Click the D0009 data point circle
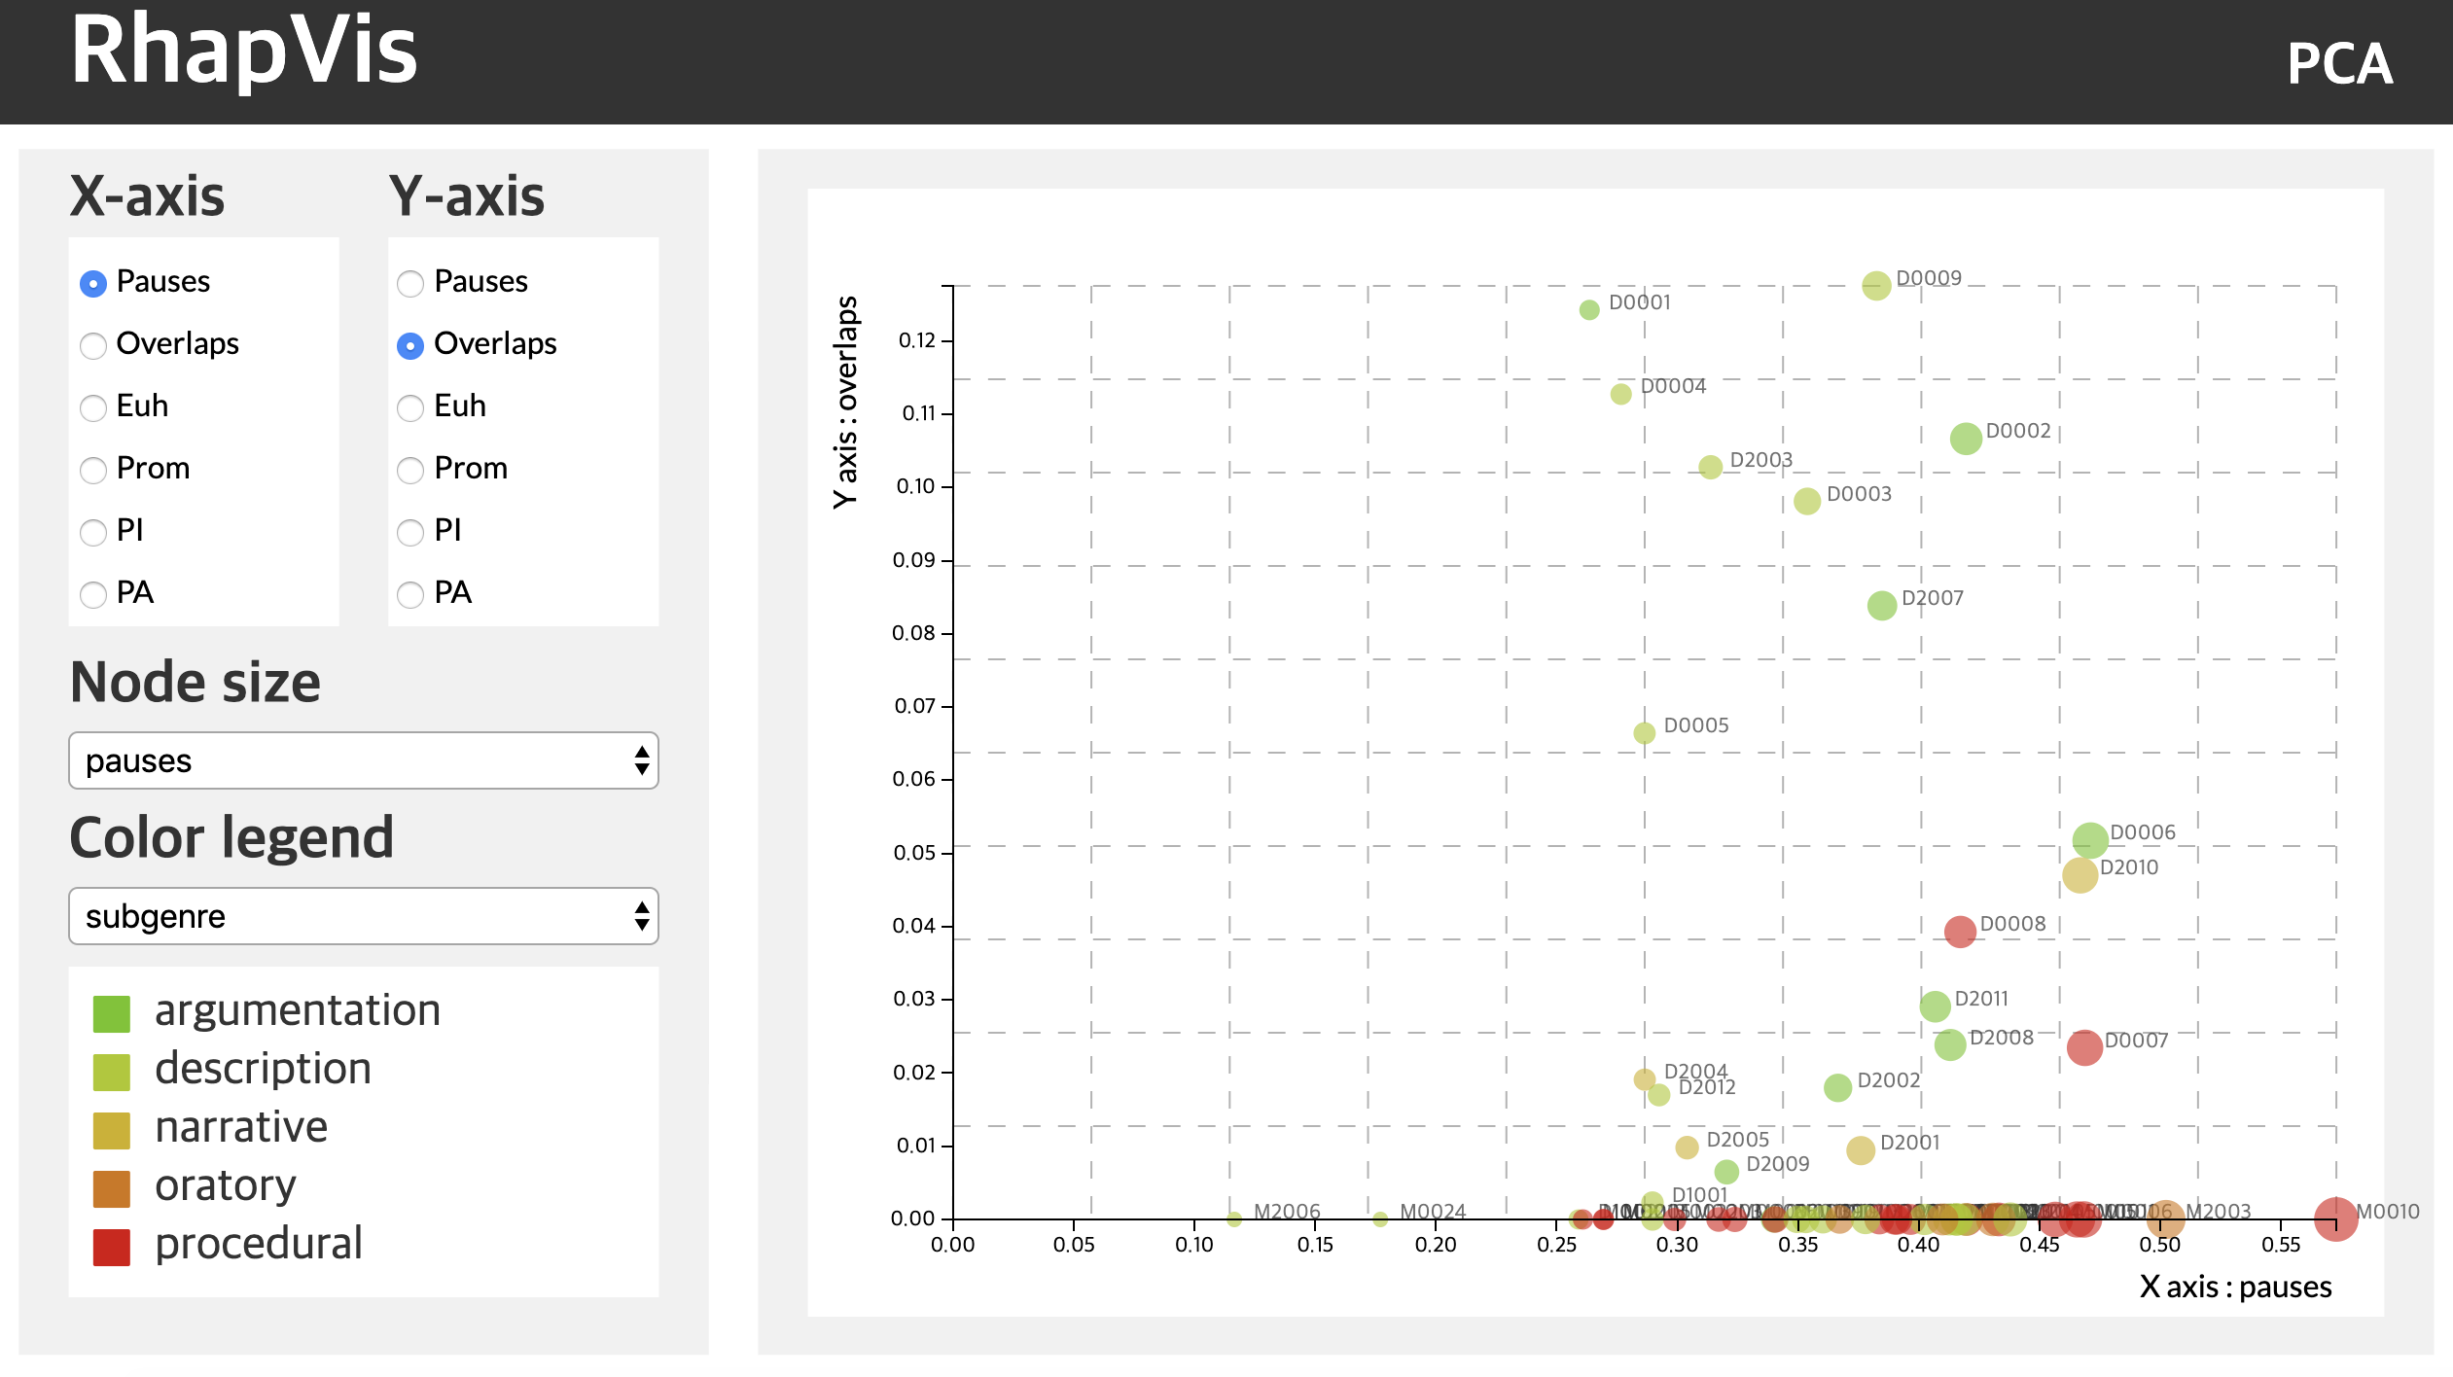 (1875, 286)
